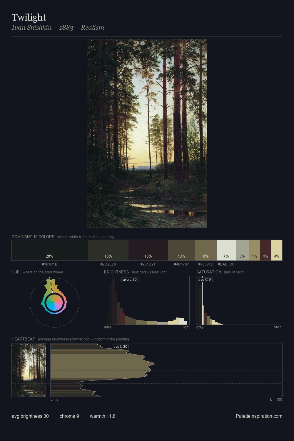
Task: Click 'how dark vs how light' caption
Action: pos(149,272)
